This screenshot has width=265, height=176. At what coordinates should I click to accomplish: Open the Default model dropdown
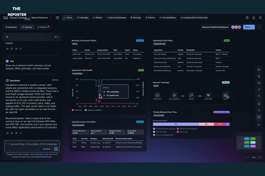[x=48, y=149]
